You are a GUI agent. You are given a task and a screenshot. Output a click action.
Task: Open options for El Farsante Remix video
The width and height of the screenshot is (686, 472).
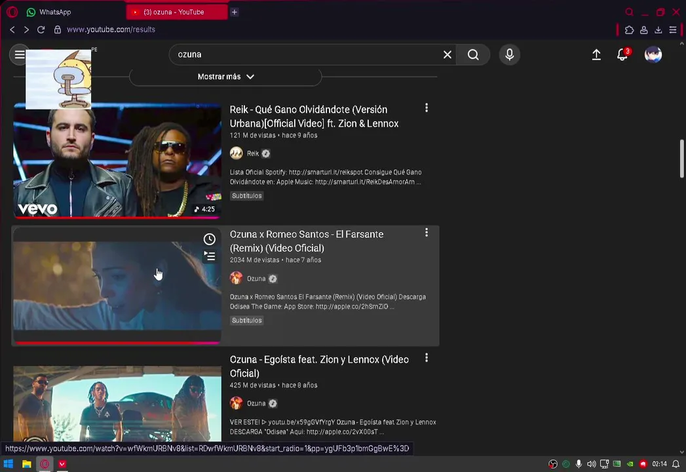coord(427,233)
